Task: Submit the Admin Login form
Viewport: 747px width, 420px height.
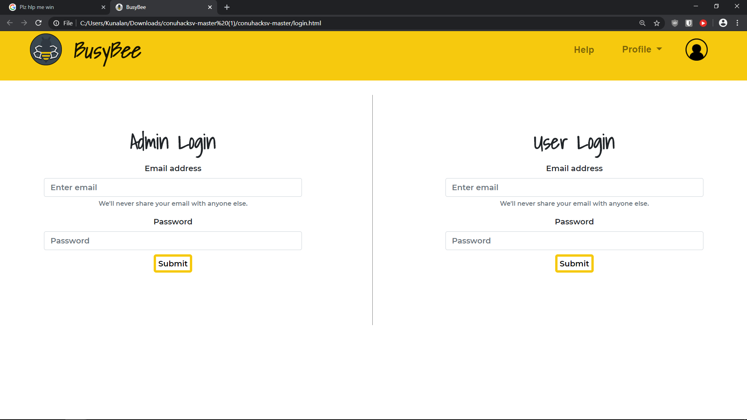Action: [x=173, y=264]
